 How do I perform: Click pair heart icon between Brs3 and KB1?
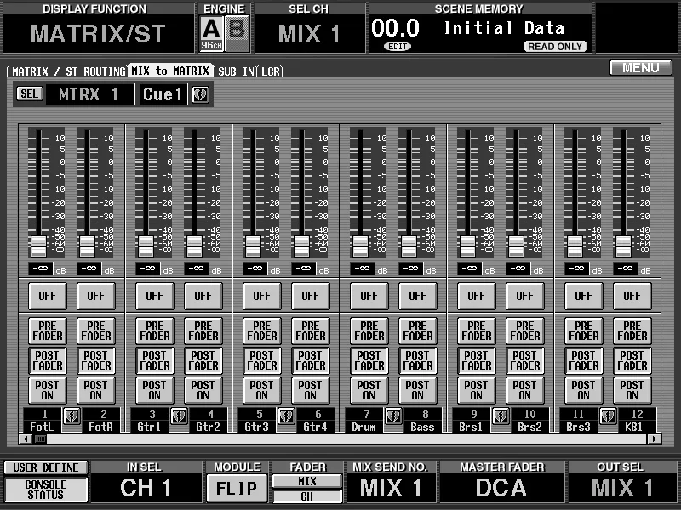point(608,416)
